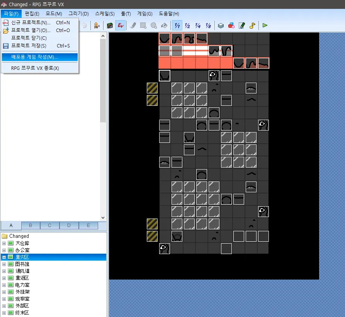Expand the 办公室 map node
The width and height of the screenshot is (345, 317).
coord(4,250)
